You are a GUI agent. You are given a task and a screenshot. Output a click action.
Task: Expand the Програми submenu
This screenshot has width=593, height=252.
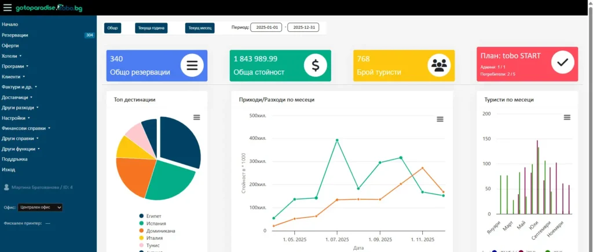(14, 66)
